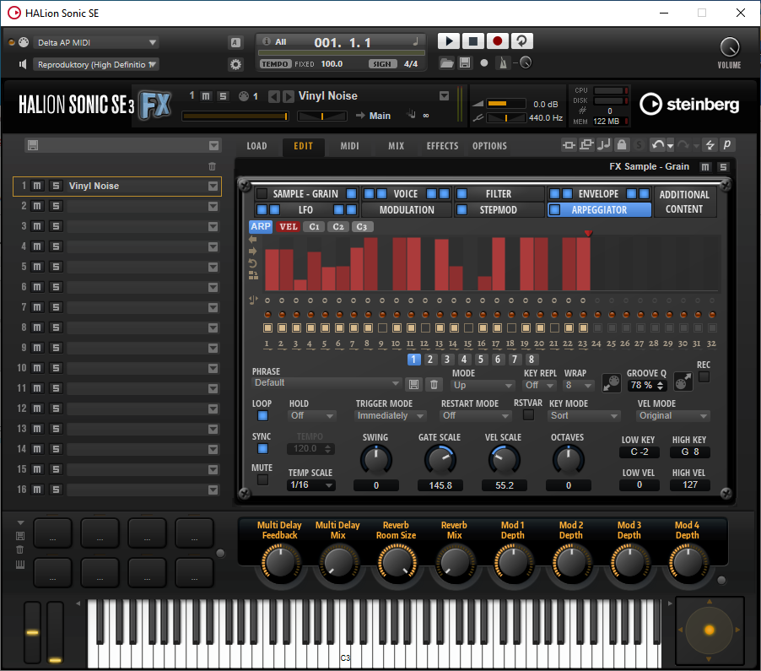The height and width of the screenshot is (671, 761).
Task: Open the MODE Up dropdown
Action: [483, 385]
